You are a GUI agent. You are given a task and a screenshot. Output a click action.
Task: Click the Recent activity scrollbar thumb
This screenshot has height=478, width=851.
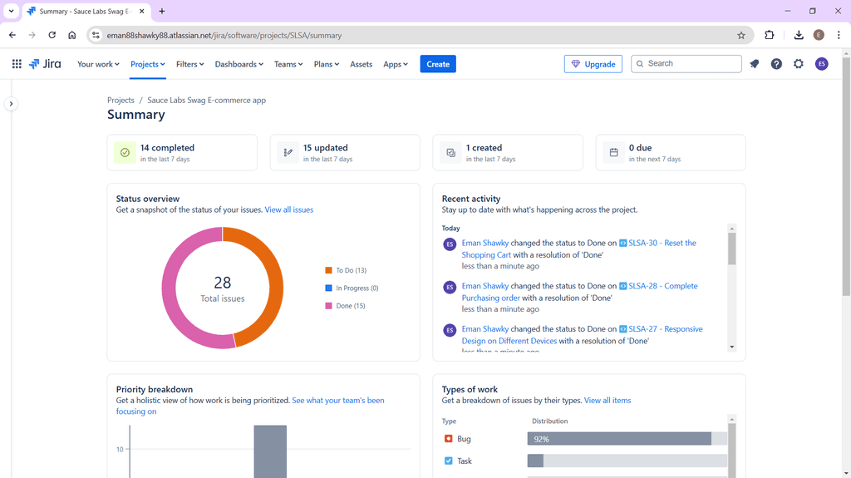tap(731, 249)
